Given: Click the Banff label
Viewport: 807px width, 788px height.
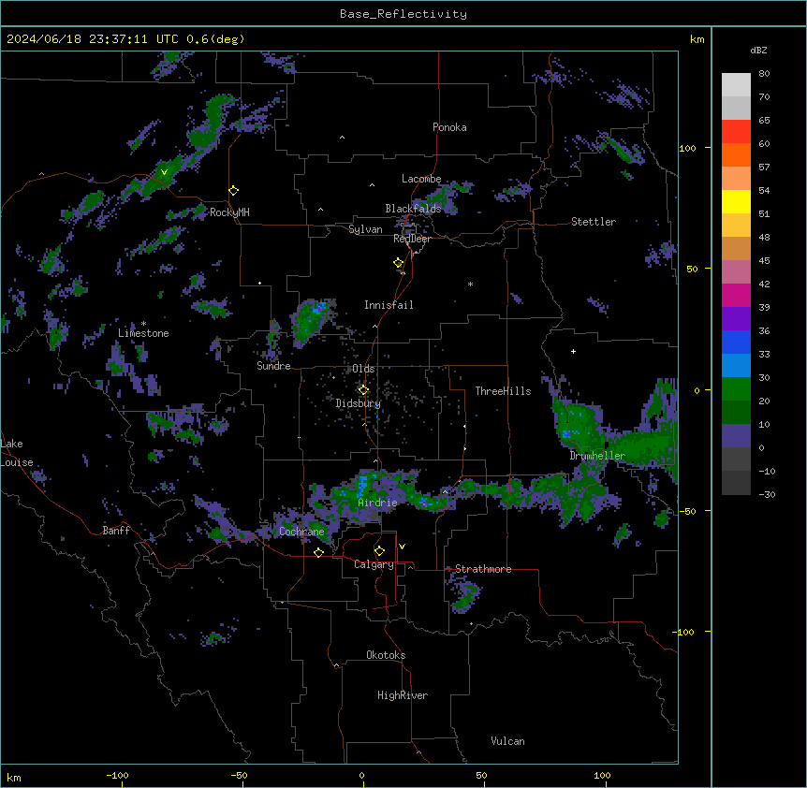Looking at the screenshot, I should coord(116,531).
